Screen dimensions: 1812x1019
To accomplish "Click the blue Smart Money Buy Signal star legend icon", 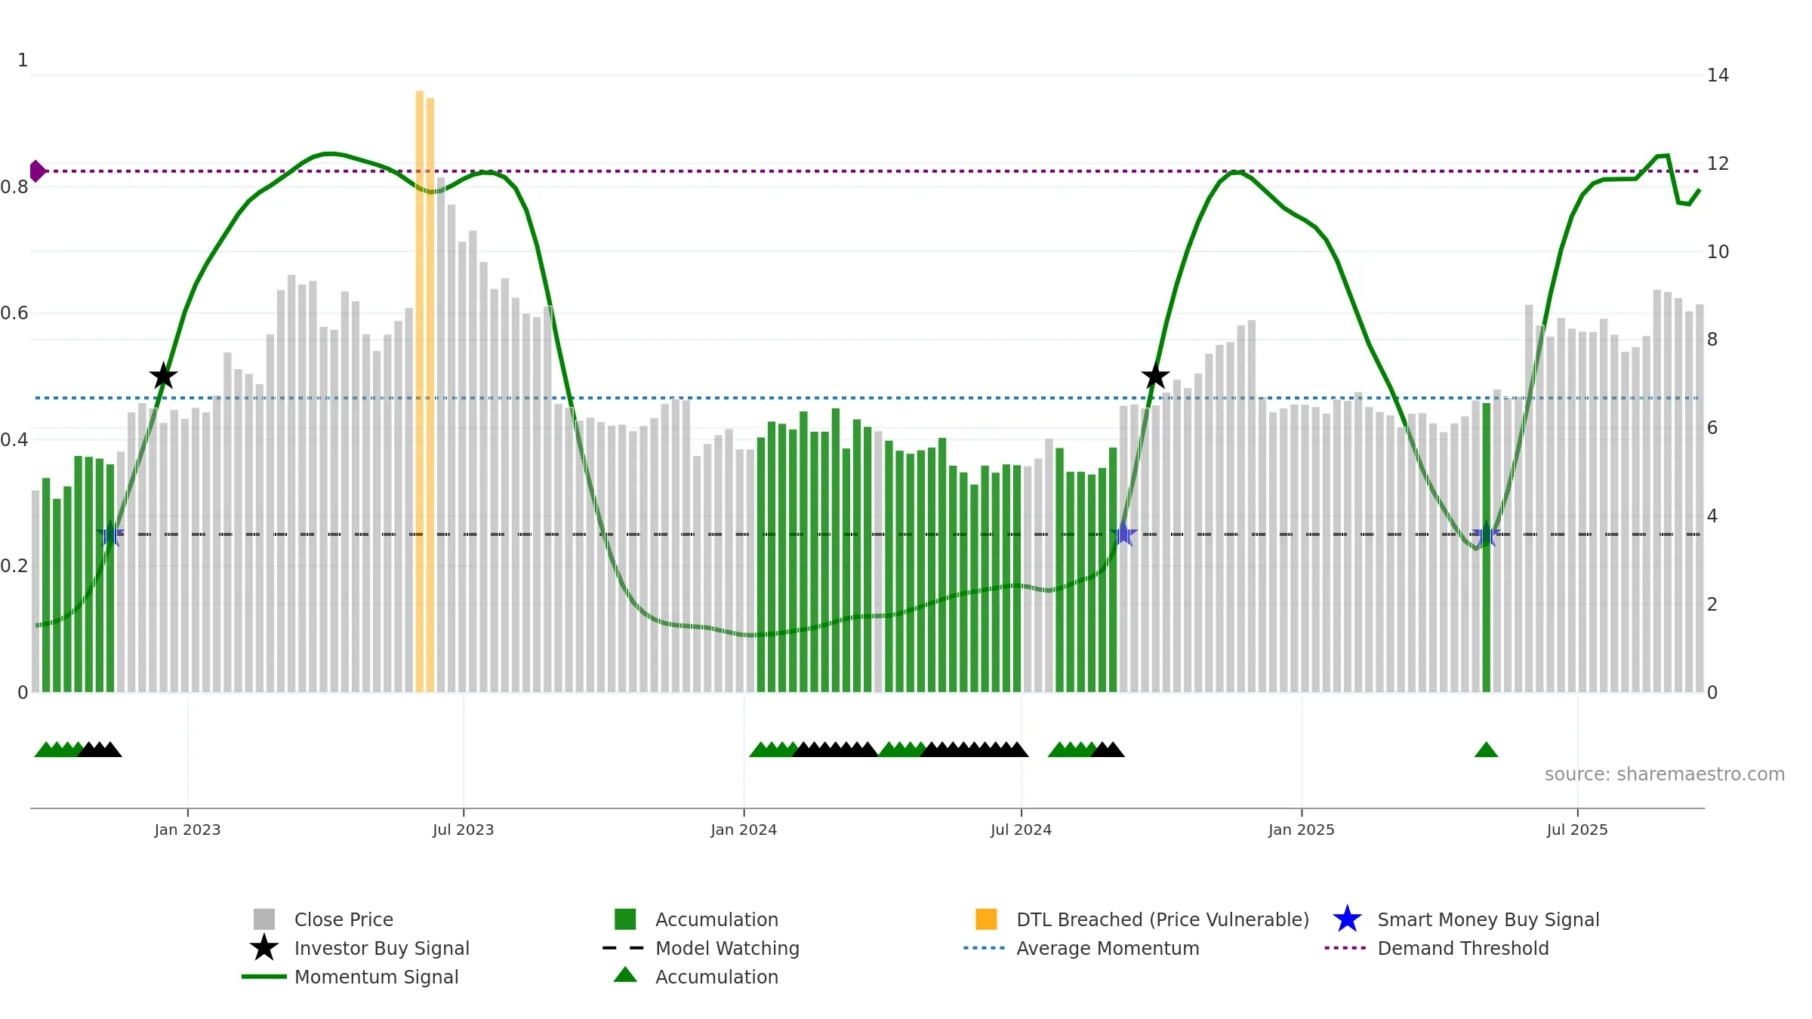I will pyautogui.click(x=1347, y=919).
